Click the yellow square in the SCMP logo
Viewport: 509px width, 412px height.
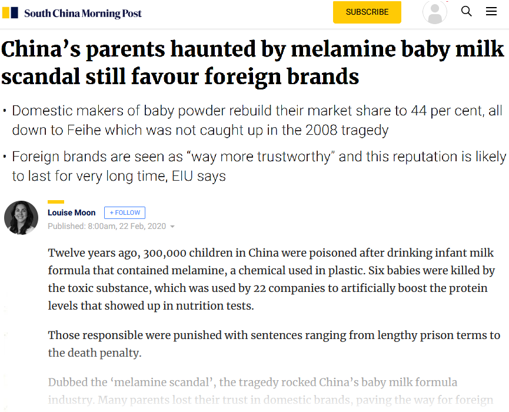[6, 13]
